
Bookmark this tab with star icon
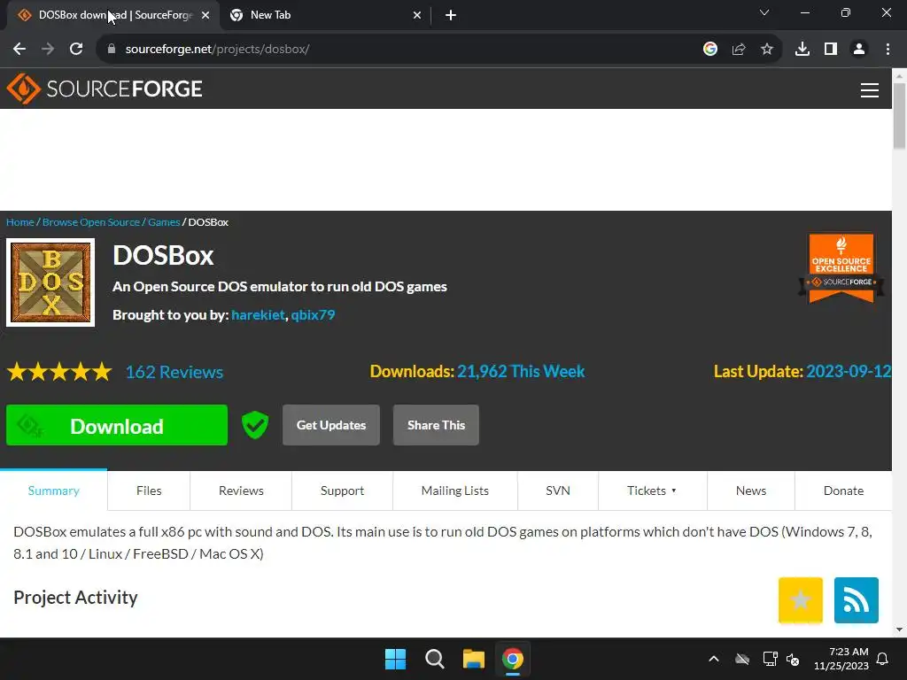(767, 50)
